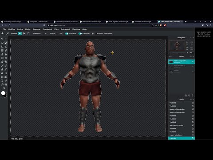The width and height of the screenshot is (213, 160).
Task: Click the Pixlr Premium remove ads link
Action: coord(204,34)
